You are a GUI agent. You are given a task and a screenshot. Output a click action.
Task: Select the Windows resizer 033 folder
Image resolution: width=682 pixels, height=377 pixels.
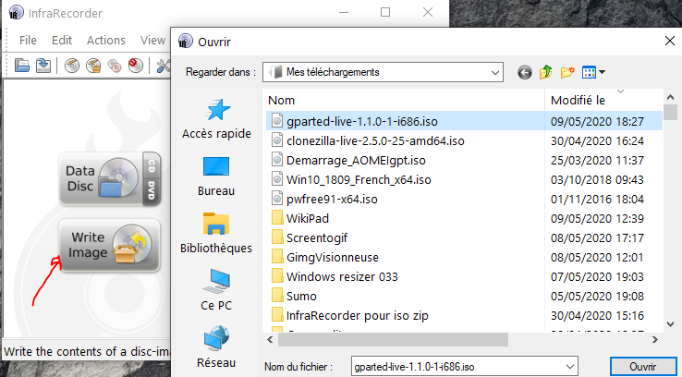pos(342,276)
